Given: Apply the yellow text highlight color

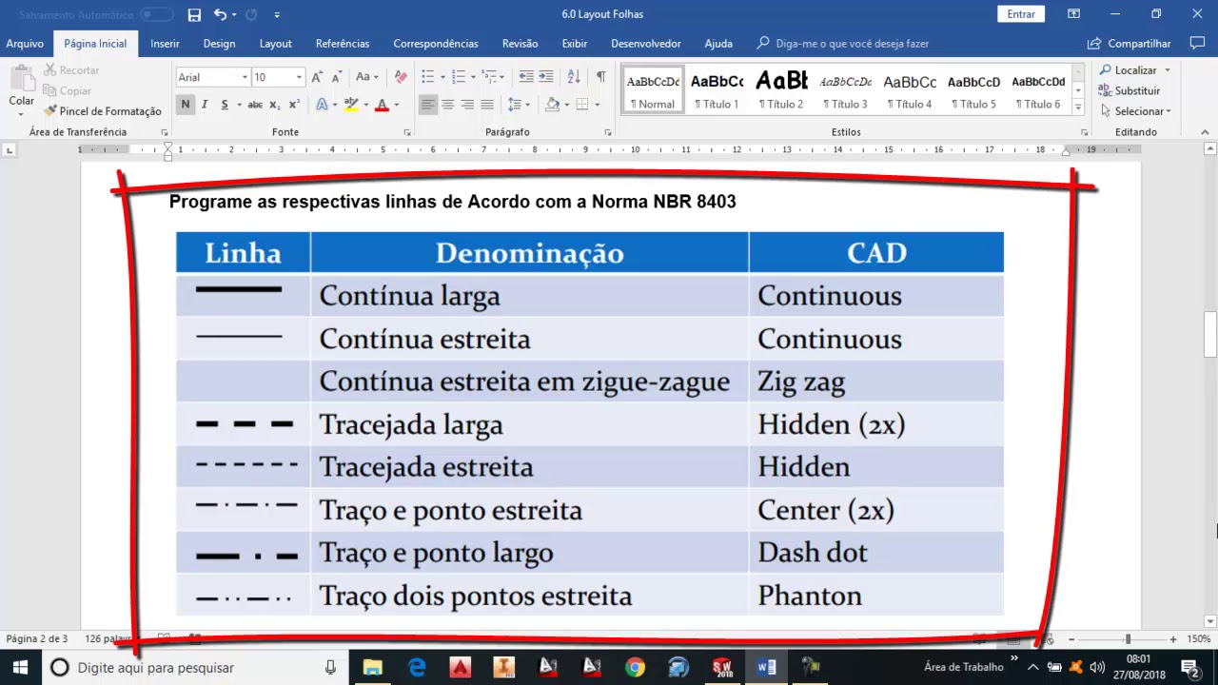Looking at the screenshot, I should [351, 105].
